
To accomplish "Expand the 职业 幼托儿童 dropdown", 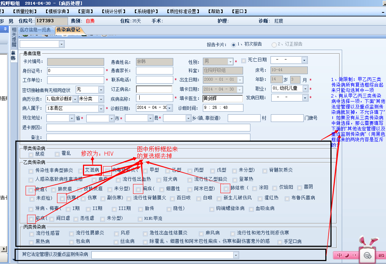I will [305, 88].
